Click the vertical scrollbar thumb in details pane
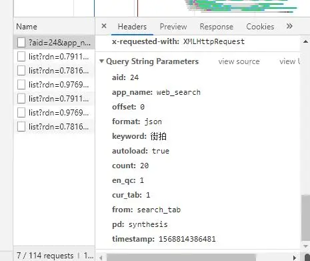310x261 pixels. 305,218
